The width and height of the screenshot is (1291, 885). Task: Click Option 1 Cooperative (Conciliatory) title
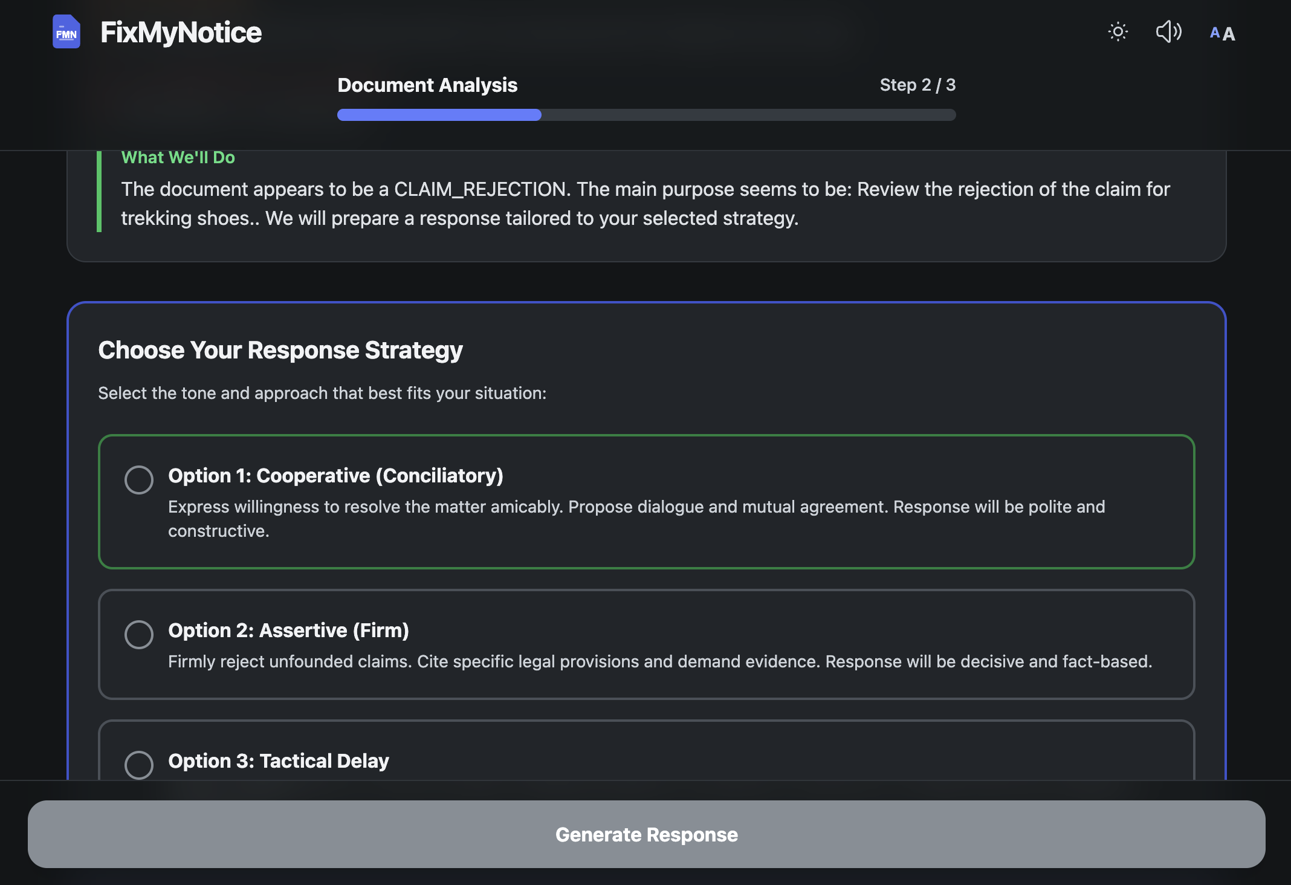335,476
